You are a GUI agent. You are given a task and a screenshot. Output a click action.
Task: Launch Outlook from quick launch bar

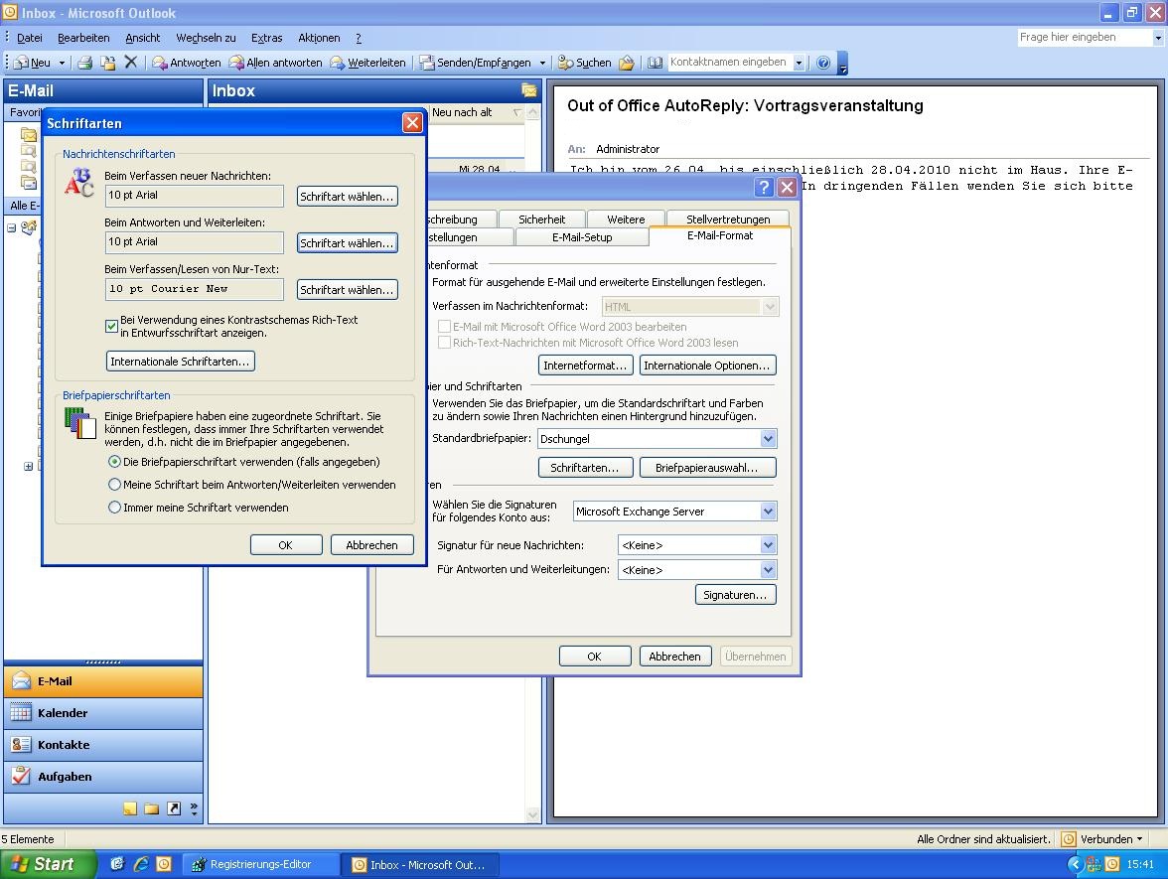pyautogui.click(x=164, y=864)
